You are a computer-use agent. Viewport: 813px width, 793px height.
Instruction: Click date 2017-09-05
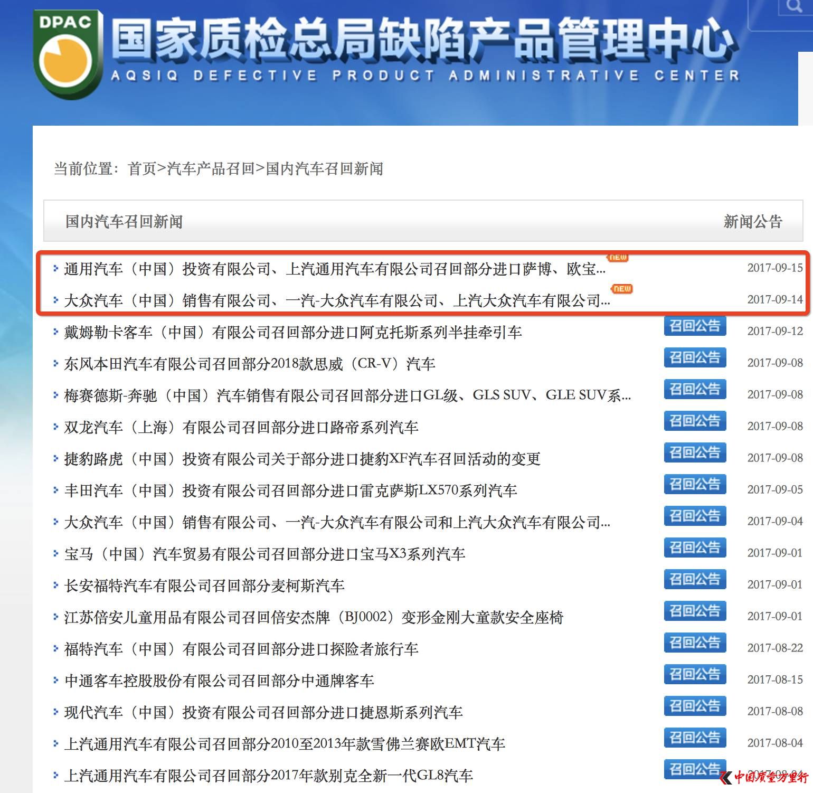tap(775, 489)
